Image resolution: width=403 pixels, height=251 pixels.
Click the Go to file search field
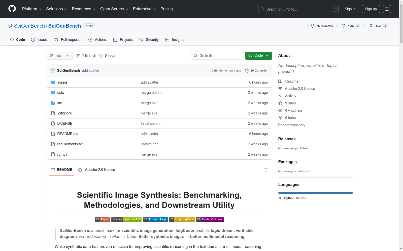pyautogui.click(x=217, y=56)
